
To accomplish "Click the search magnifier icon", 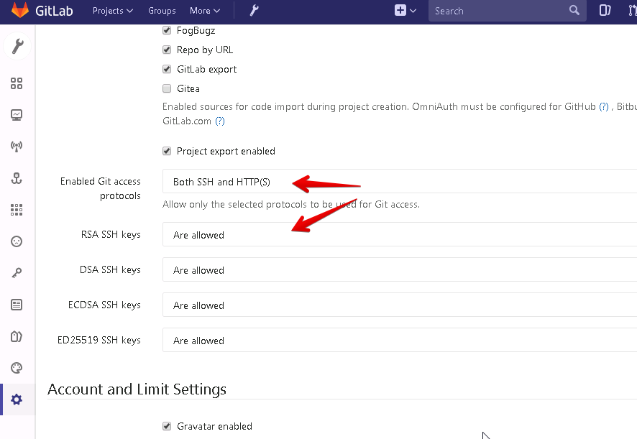I will coord(574,10).
